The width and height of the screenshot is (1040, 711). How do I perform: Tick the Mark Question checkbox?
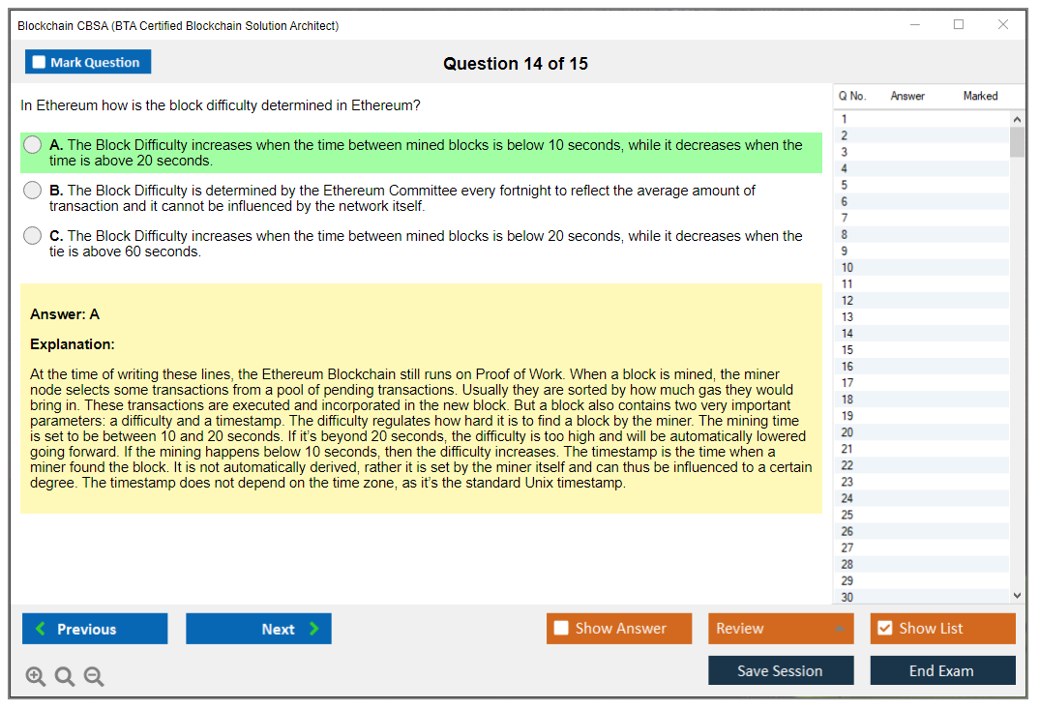pyautogui.click(x=40, y=62)
